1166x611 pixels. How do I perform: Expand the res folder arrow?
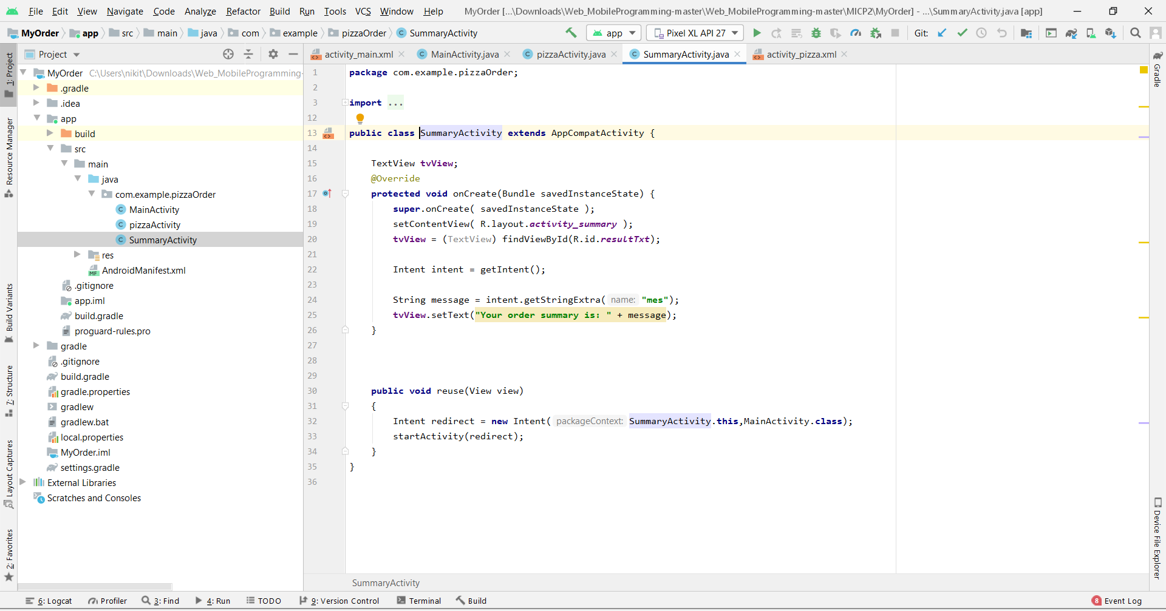(77, 255)
